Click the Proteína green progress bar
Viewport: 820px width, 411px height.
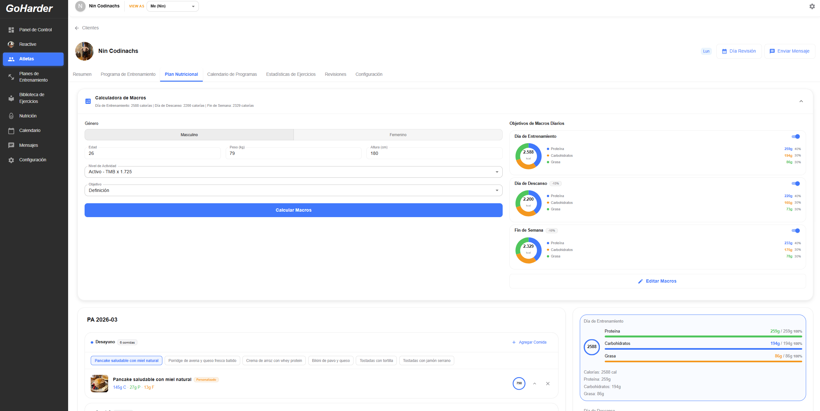tap(703, 336)
